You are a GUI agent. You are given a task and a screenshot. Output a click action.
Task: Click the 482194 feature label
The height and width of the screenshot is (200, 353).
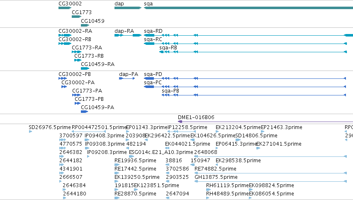pos(136,144)
